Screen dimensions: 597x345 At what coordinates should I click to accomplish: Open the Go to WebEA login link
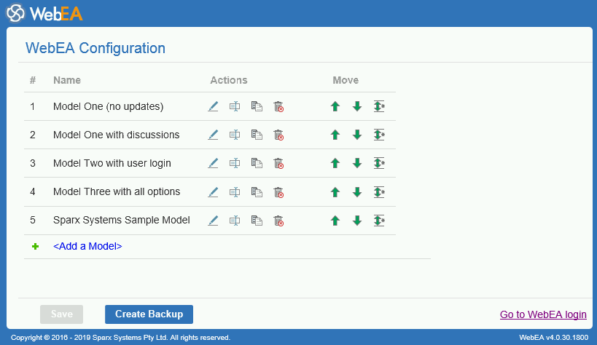tap(543, 314)
